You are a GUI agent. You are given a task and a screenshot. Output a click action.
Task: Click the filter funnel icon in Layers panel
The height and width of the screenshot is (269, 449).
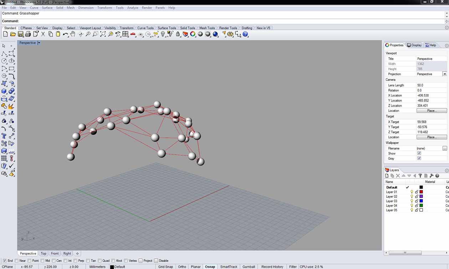(420, 176)
